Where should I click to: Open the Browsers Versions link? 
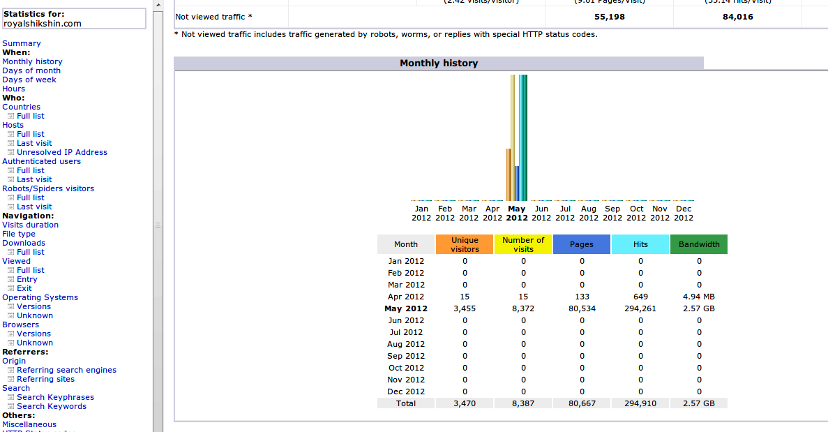[33, 334]
